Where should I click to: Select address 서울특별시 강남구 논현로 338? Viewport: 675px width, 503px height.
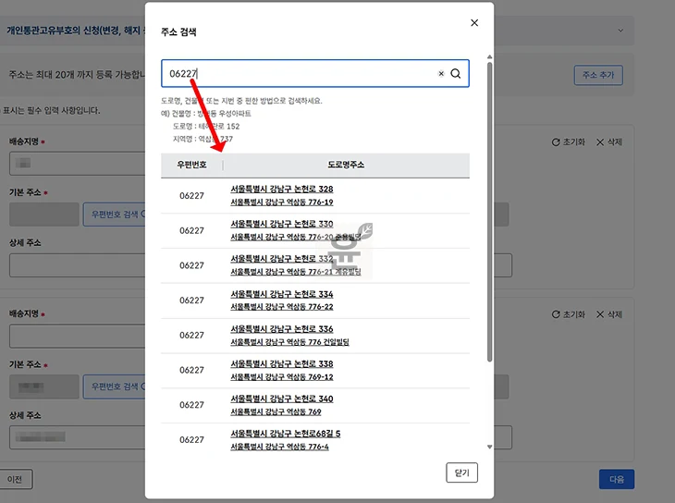point(281,364)
